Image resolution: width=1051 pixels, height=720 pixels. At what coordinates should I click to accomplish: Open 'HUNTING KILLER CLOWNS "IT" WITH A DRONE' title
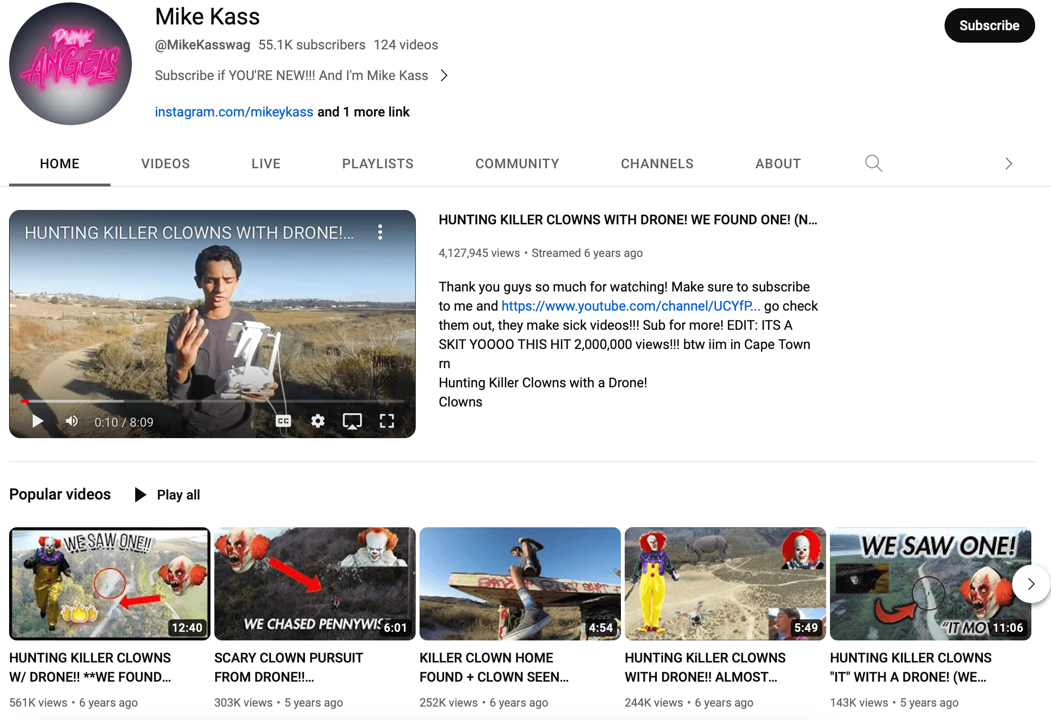pyautogui.click(x=911, y=667)
